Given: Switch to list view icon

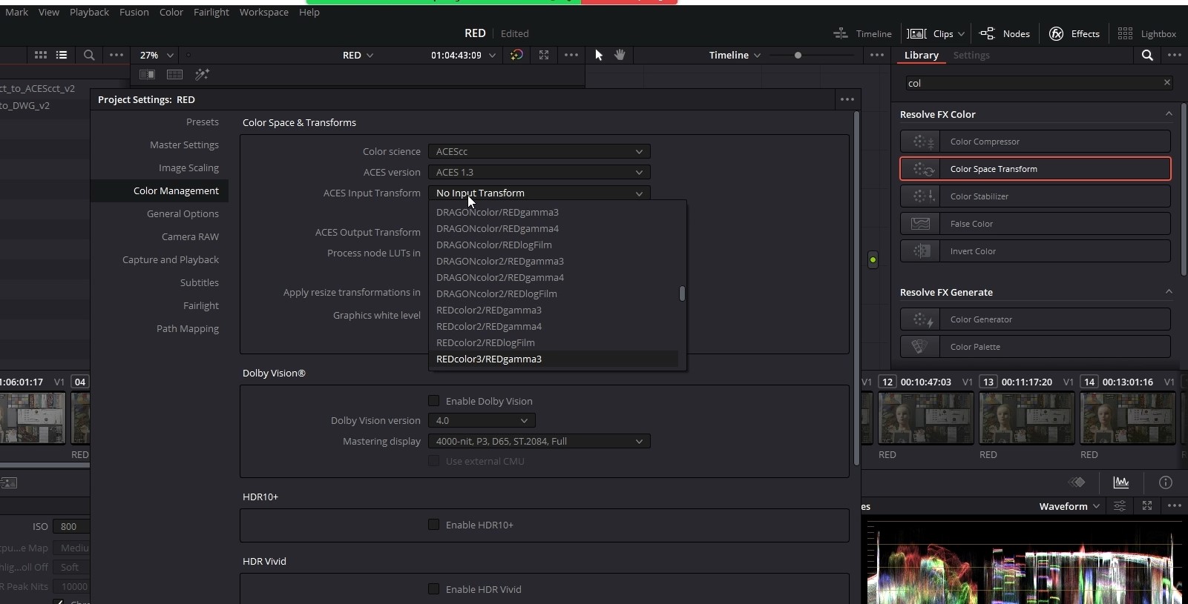Looking at the screenshot, I should tap(62, 55).
